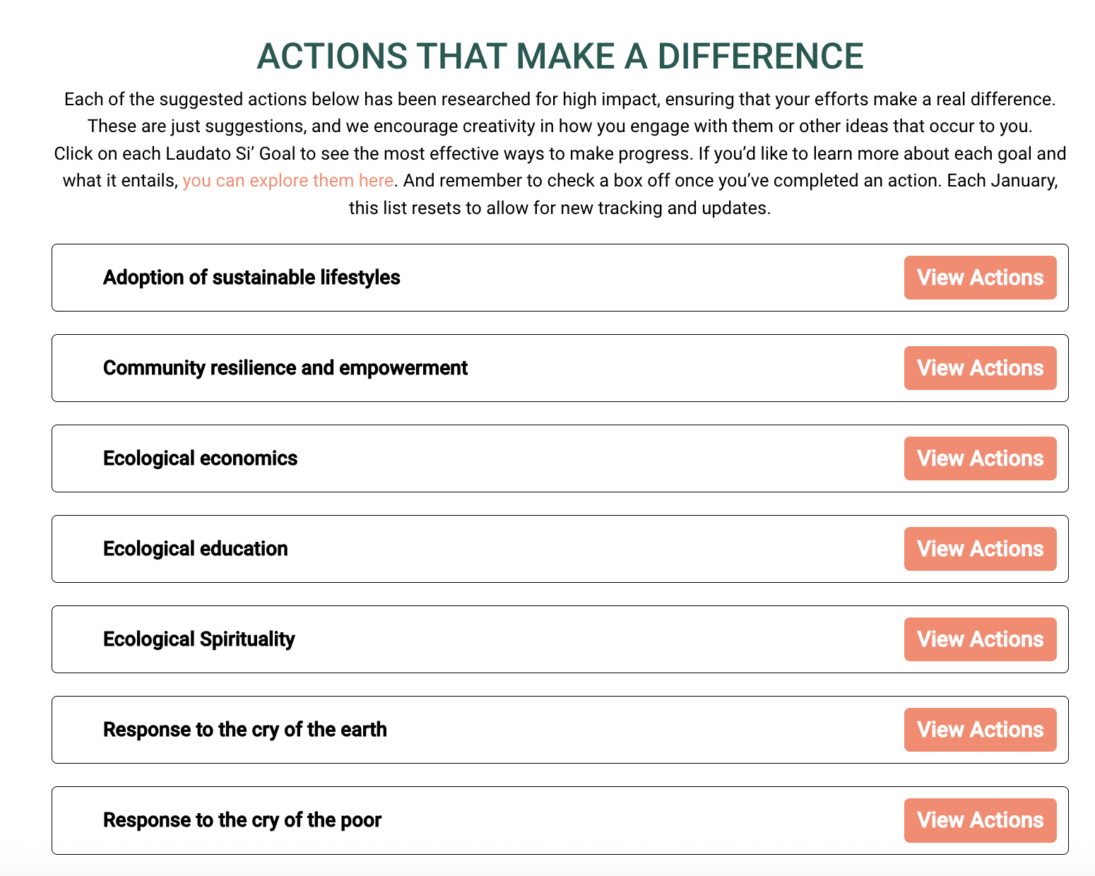Image resolution: width=1095 pixels, height=876 pixels.
Task: Click the "Ecological Spirituality" goal title text
Action: (199, 639)
